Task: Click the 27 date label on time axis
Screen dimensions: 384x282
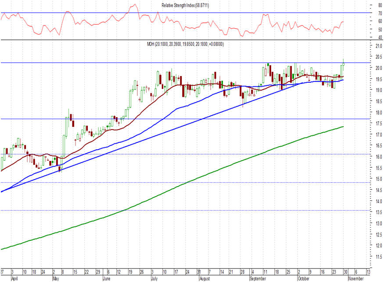Action: click(2, 272)
